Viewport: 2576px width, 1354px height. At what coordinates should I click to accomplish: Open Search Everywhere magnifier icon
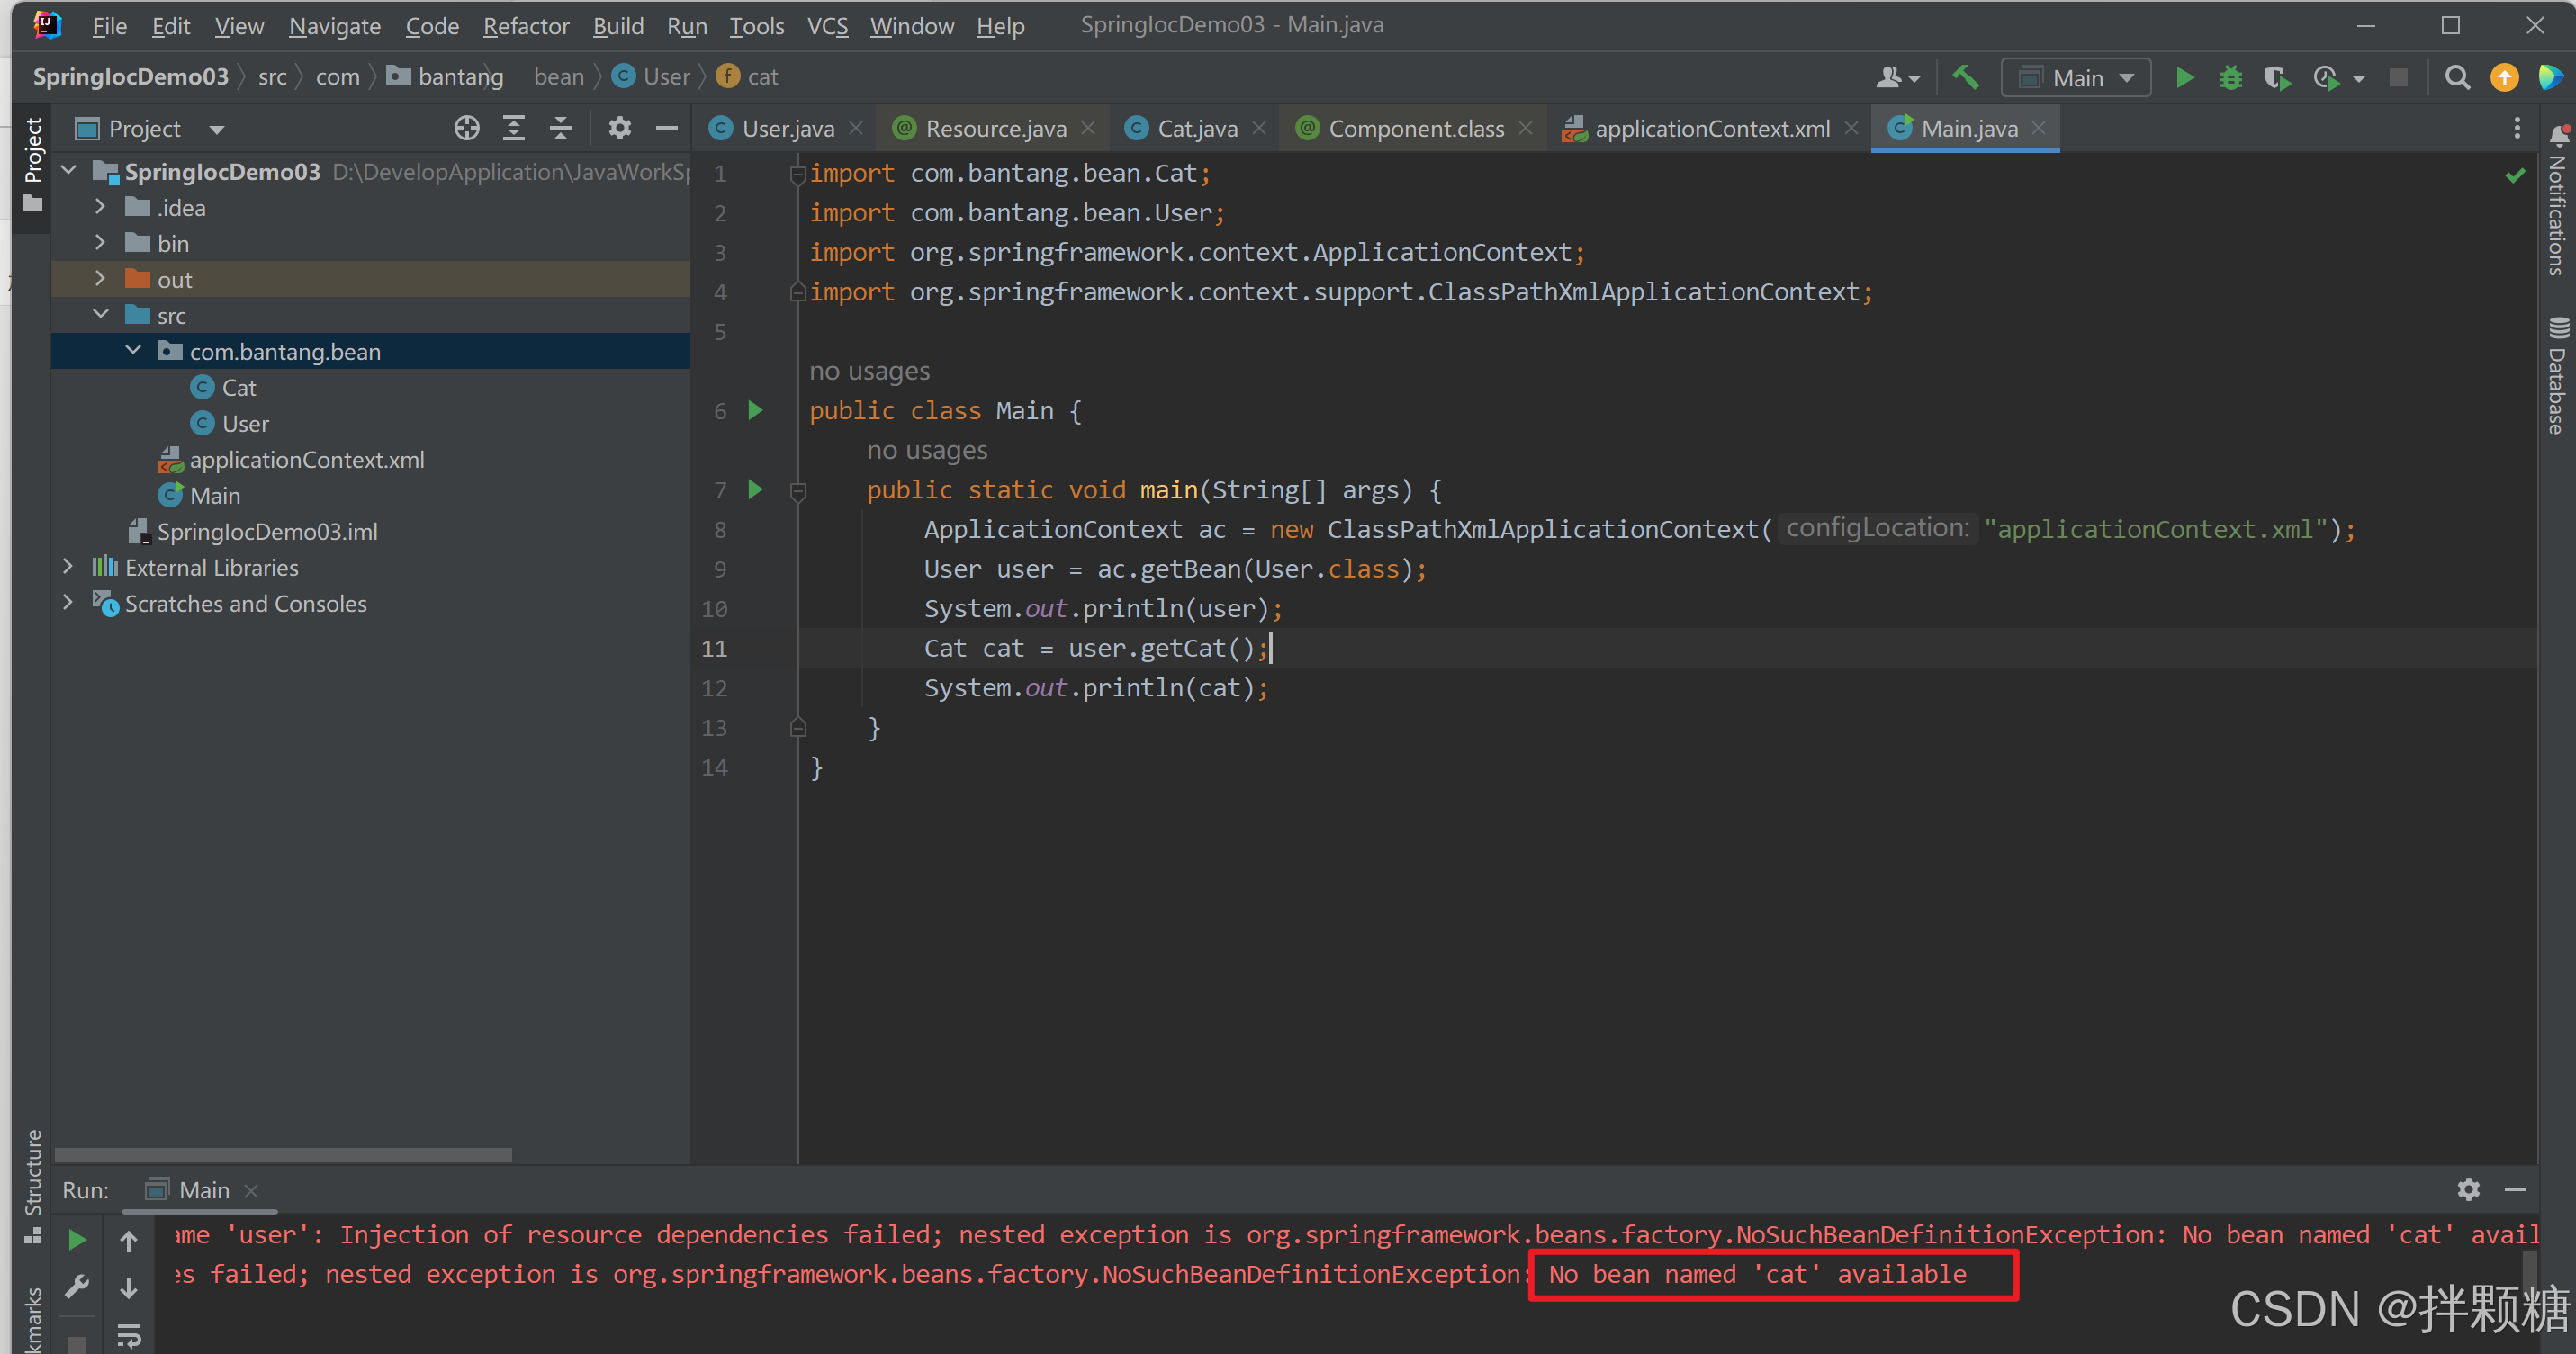pyautogui.click(x=2457, y=78)
